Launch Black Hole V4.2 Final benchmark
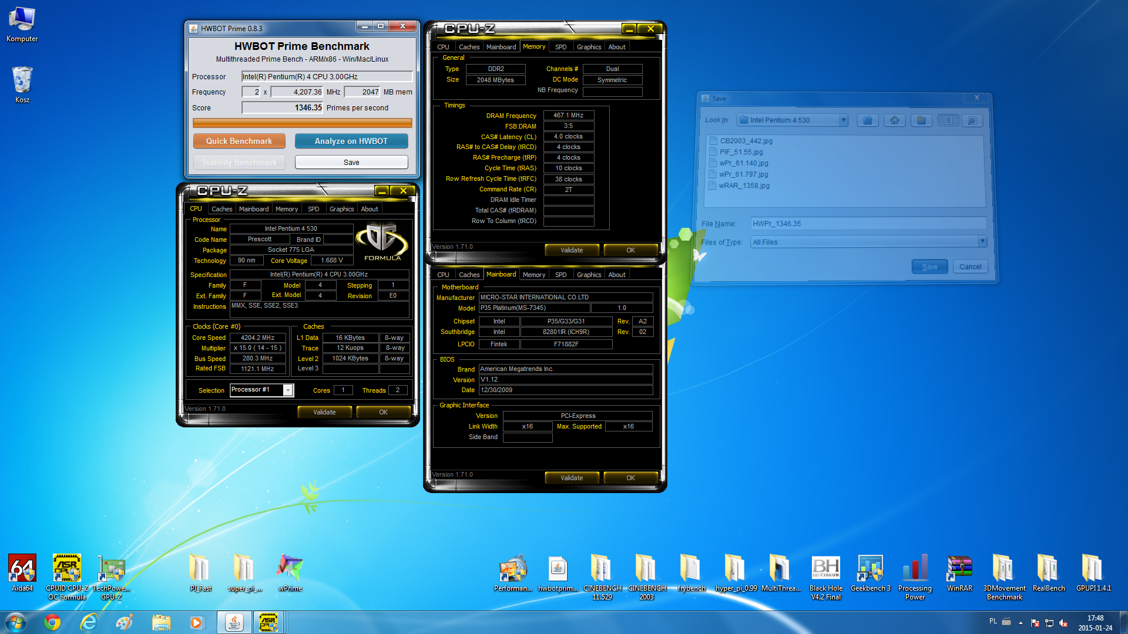Screen dimensions: 1128x634 (825, 577)
